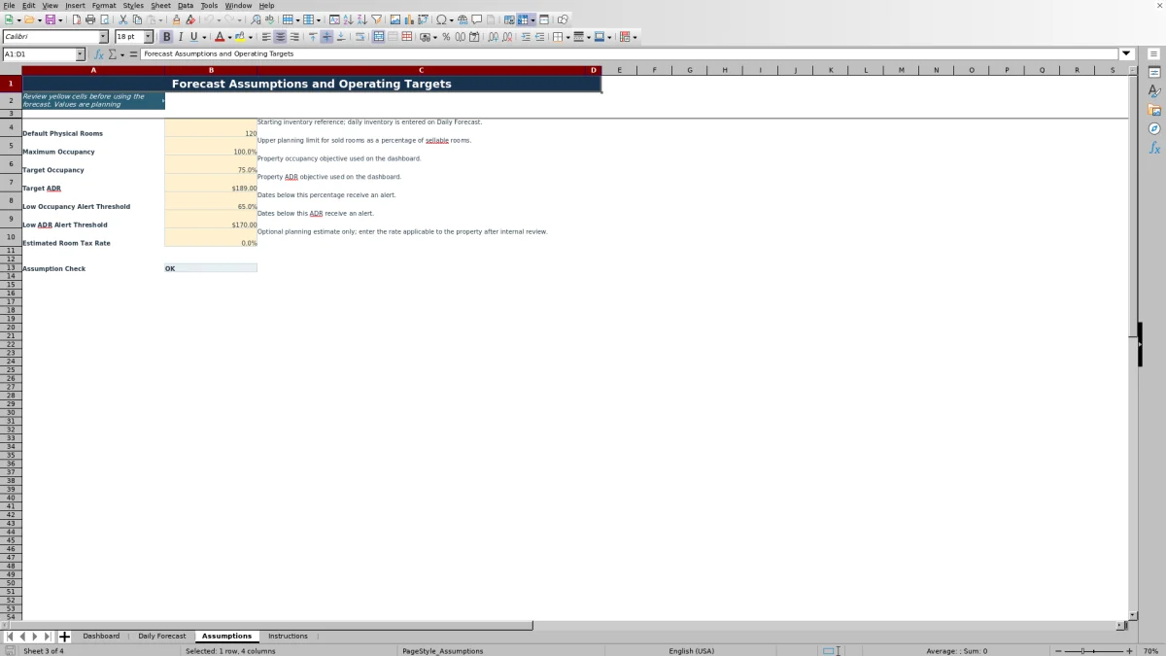Switch to the Dashboard sheet tab
The height and width of the screenshot is (656, 1166).
coord(101,636)
